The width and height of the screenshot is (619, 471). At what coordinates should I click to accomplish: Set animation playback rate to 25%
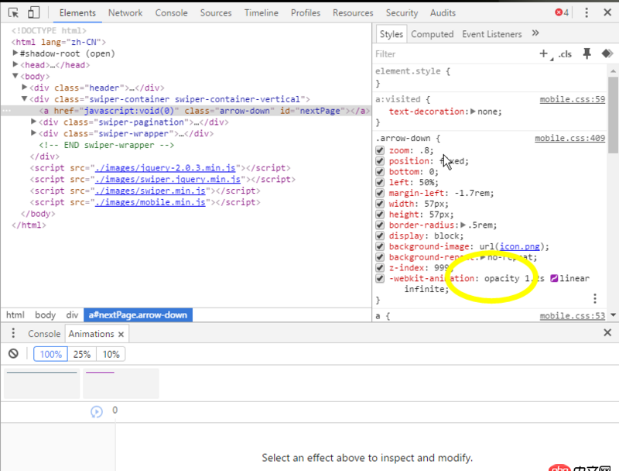coord(81,353)
